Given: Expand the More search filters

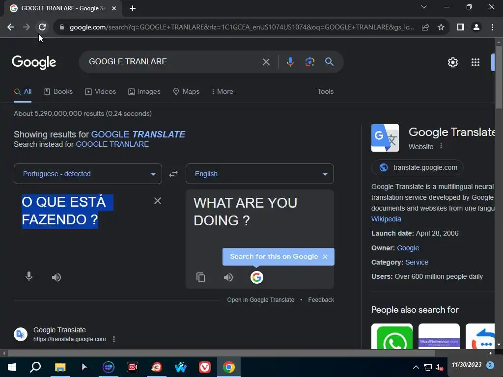Looking at the screenshot, I should pos(223,92).
